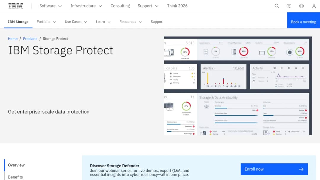Click the IBM Storage Protect heading
The image size is (320, 180).
click(x=60, y=50)
